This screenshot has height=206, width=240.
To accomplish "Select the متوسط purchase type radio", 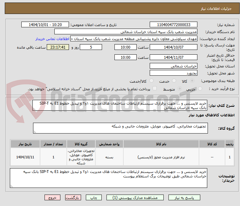I will coord(180,89).
